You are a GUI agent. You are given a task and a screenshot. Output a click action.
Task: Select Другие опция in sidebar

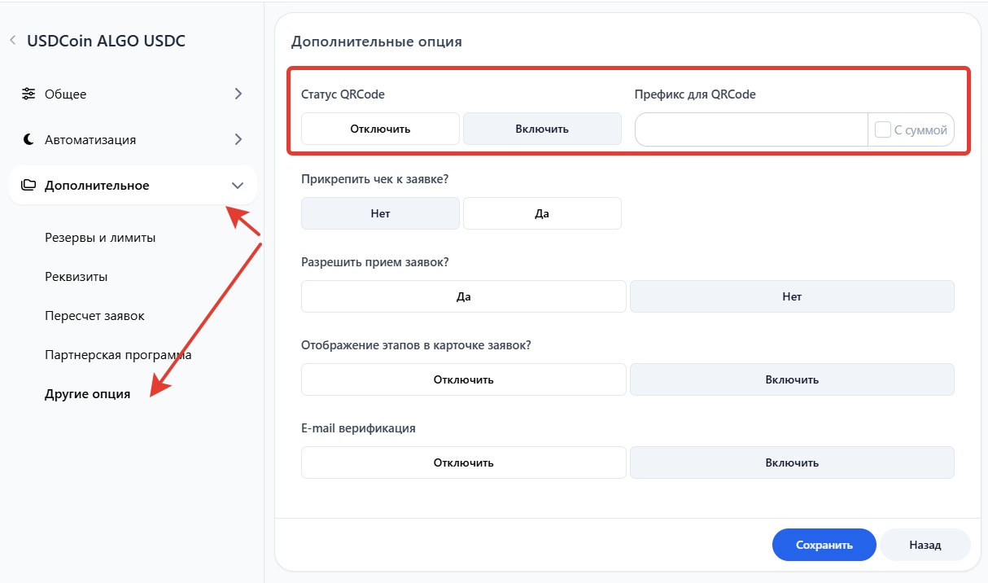tap(87, 394)
